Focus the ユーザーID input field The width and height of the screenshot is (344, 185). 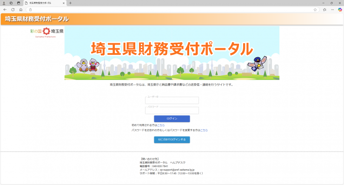click(172, 100)
